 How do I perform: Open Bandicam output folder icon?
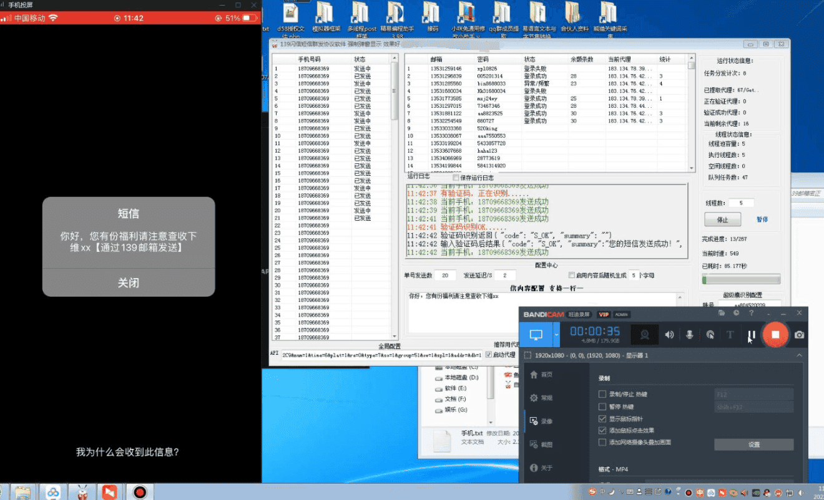[722, 313]
